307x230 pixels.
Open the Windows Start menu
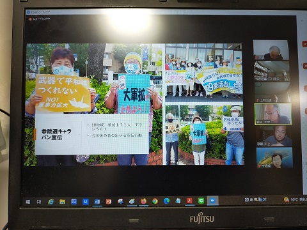(x=28, y=202)
